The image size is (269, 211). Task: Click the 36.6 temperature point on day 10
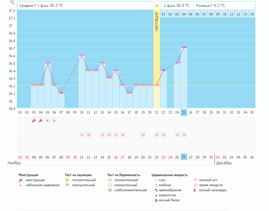(x=82, y=55)
